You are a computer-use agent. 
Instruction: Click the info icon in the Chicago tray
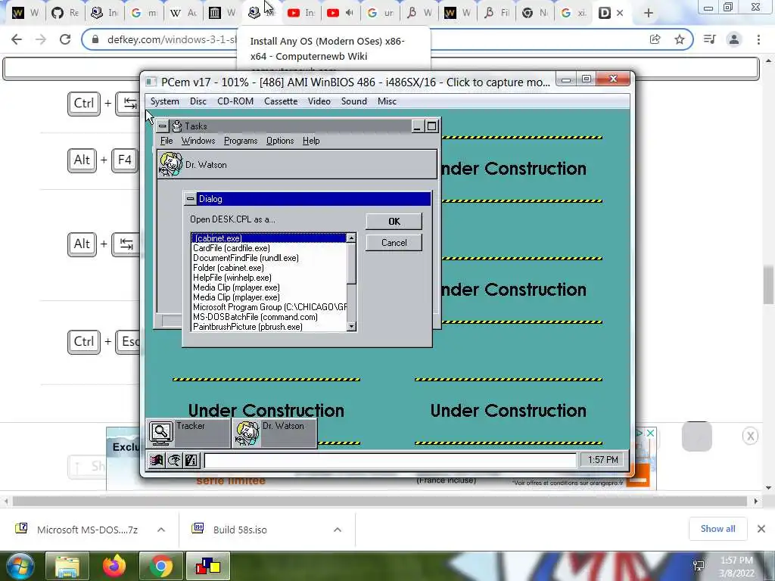pos(191,461)
